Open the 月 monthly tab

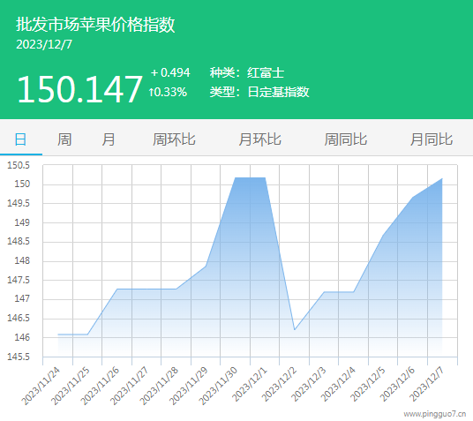click(x=109, y=139)
